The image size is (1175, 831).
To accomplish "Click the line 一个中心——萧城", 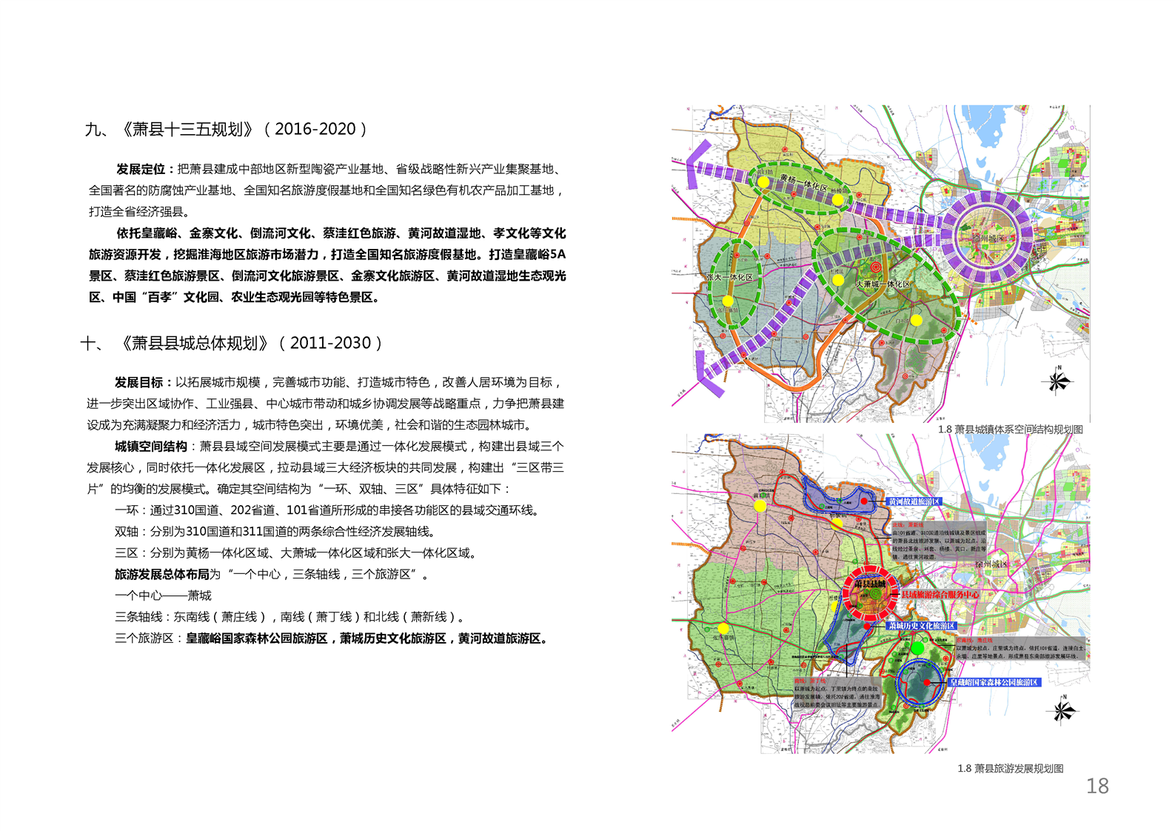I will (x=163, y=596).
